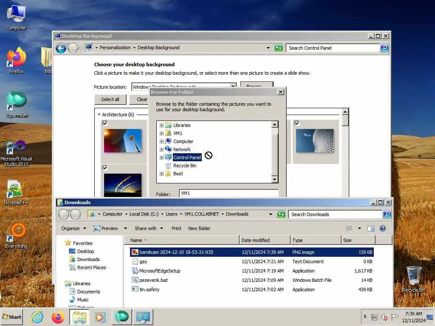Uncheck the first Architecture wallpaper checkbox
Viewport: 435px width, 326px height.
point(105,123)
